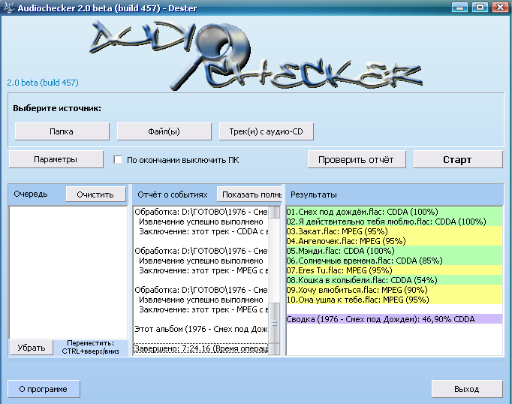Viewport: 512px width, 404px height.
Task: Click the Папка source button
Action: pyautogui.click(x=62, y=131)
